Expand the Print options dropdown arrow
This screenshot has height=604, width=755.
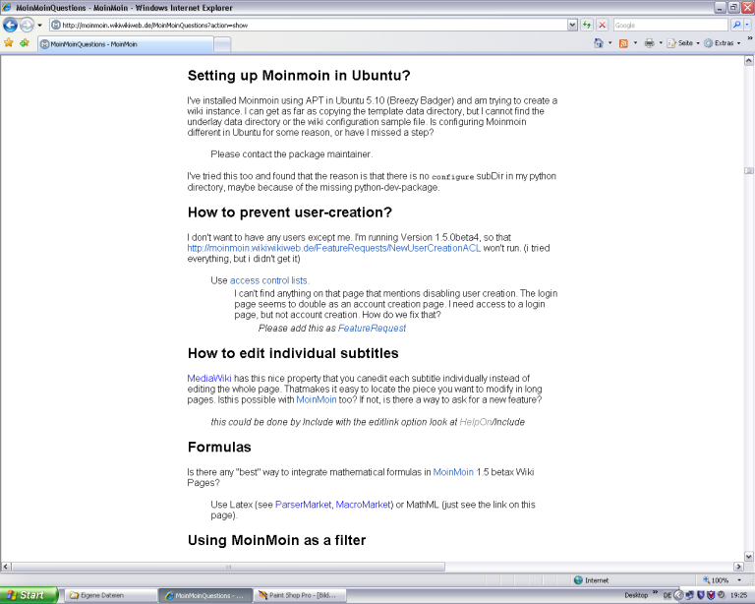pyautogui.click(x=661, y=43)
